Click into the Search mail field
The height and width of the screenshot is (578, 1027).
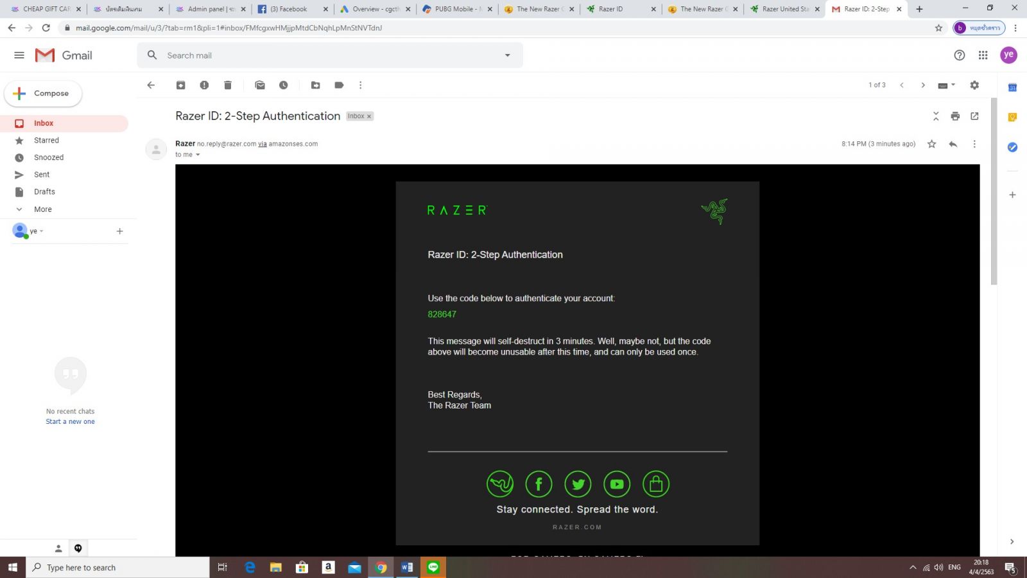[331, 55]
